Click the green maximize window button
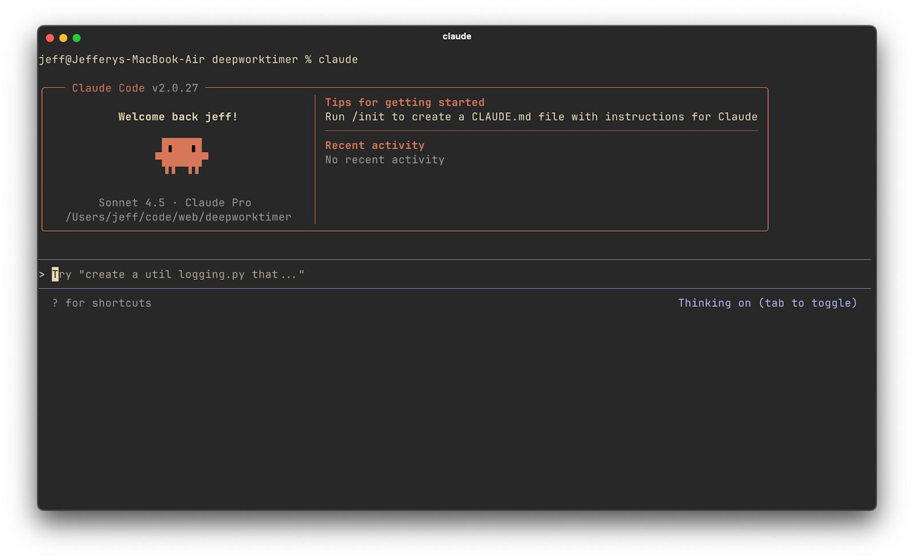Viewport: 914px width, 560px height. 77,38
